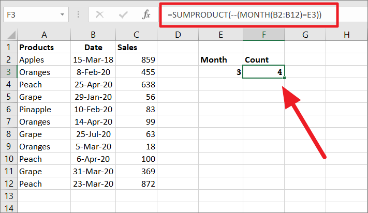Image resolution: width=368 pixels, height=213 pixels.
Task: Click the sales value 872
Action: [x=136, y=184]
